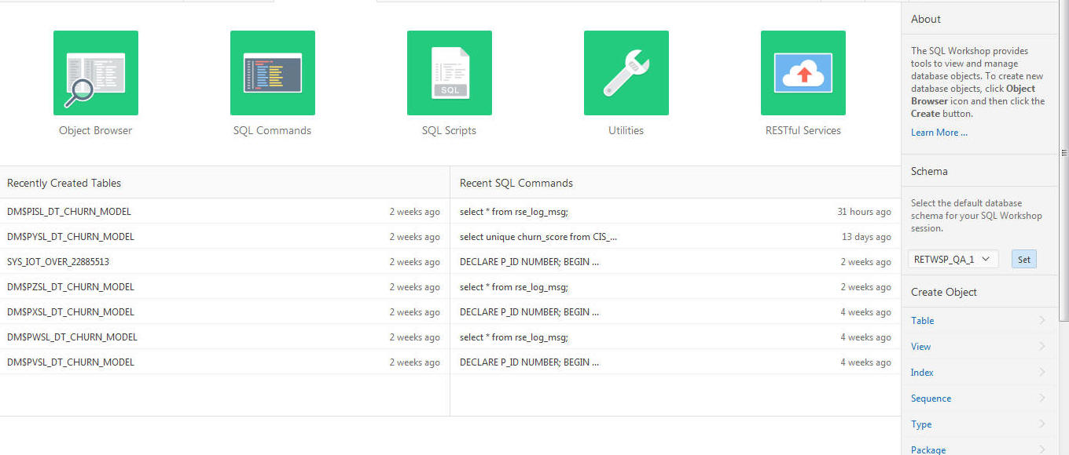Screen dimensions: 1069x455
Task: Open the rse_log_msg command from 2 weeks ago
Action: click(x=514, y=287)
